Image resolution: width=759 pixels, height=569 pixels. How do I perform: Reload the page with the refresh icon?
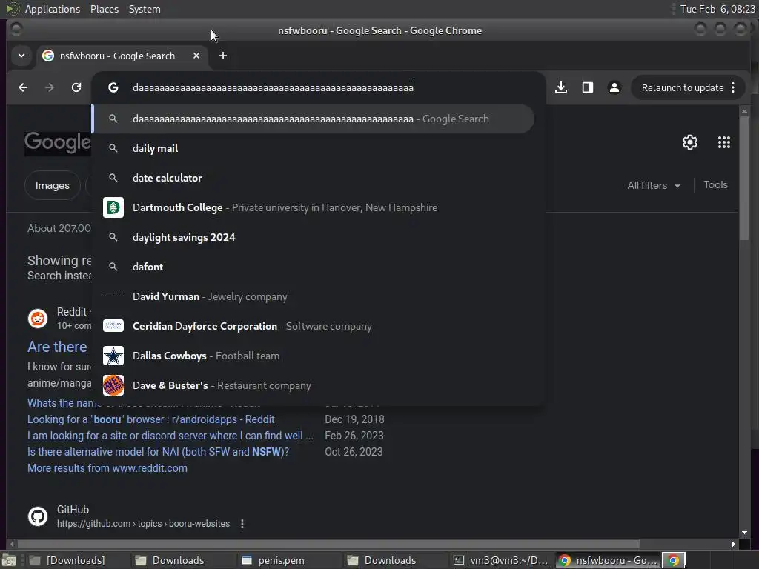coord(76,87)
